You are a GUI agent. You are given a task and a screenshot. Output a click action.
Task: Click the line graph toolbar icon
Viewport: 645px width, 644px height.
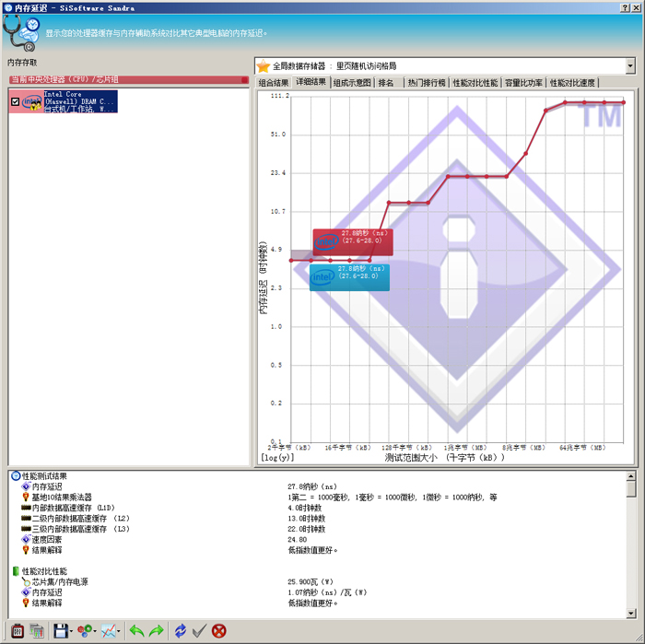tap(109, 631)
